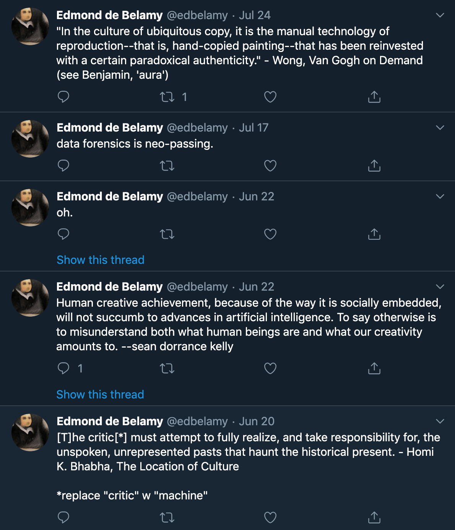
Task: Open the @edbelamy handle on the Jul 17 tweet
Action: (197, 128)
